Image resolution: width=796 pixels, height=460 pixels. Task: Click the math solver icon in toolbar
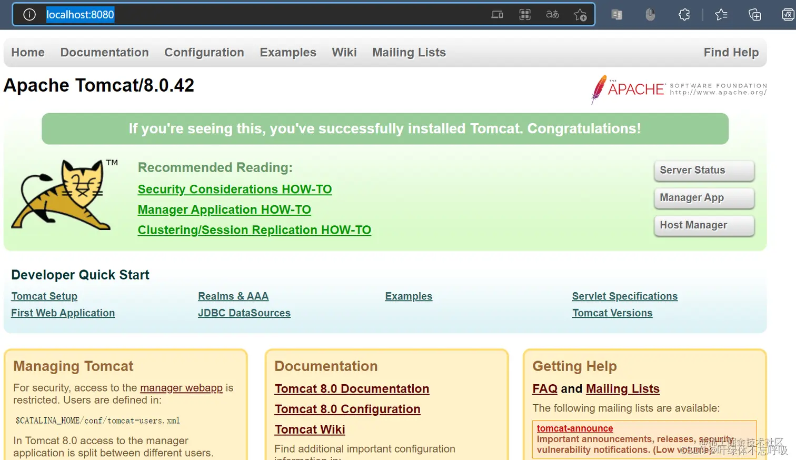coord(788,15)
